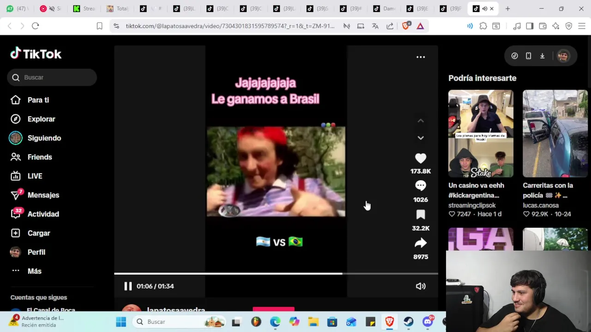This screenshot has width=591, height=332.
Task: Focus the TikTok Buscar search field
Action: tap(52, 77)
